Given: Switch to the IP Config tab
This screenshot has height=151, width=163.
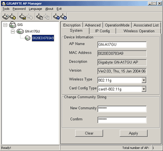Looking at the screenshot, I should coord(103,31).
